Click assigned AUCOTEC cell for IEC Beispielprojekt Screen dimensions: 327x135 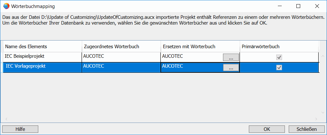[121, 56]
